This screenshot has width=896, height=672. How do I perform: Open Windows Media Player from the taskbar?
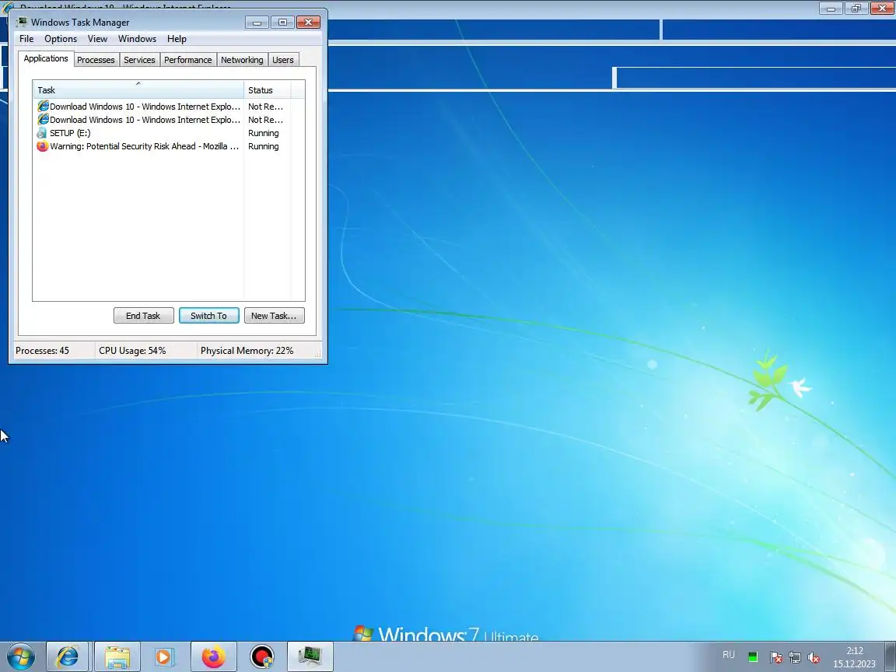(x=164, y=656)
